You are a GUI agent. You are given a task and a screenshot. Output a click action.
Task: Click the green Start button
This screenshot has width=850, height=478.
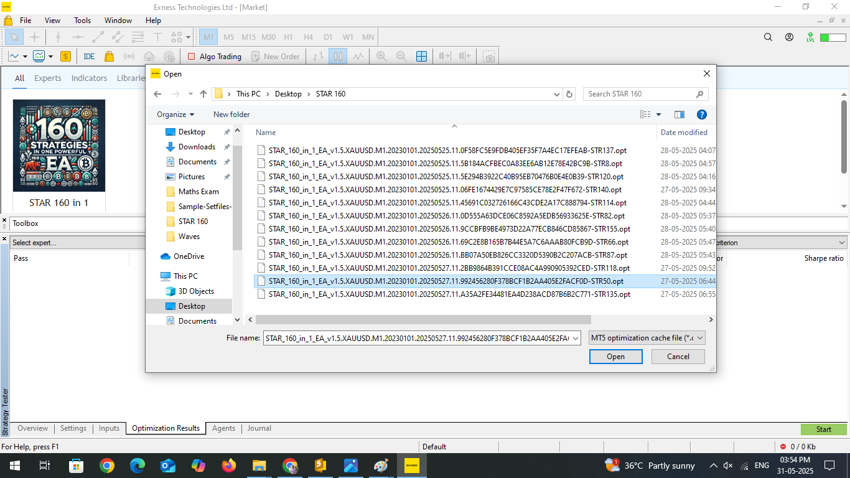824,429
